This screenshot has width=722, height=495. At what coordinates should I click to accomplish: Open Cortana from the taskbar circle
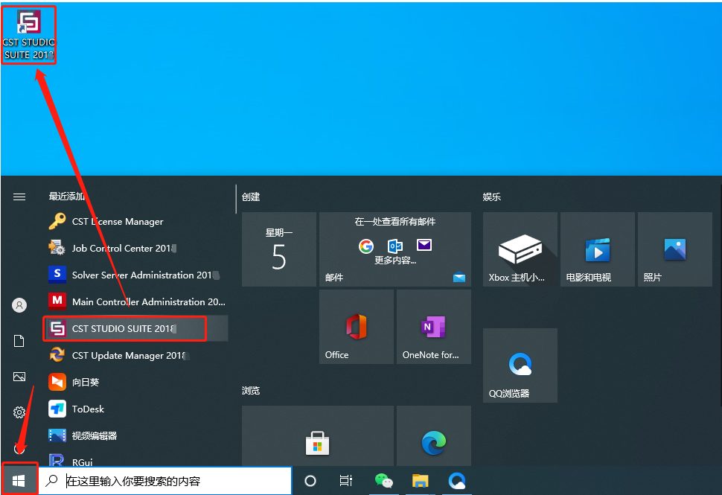[x=310, y=481]
